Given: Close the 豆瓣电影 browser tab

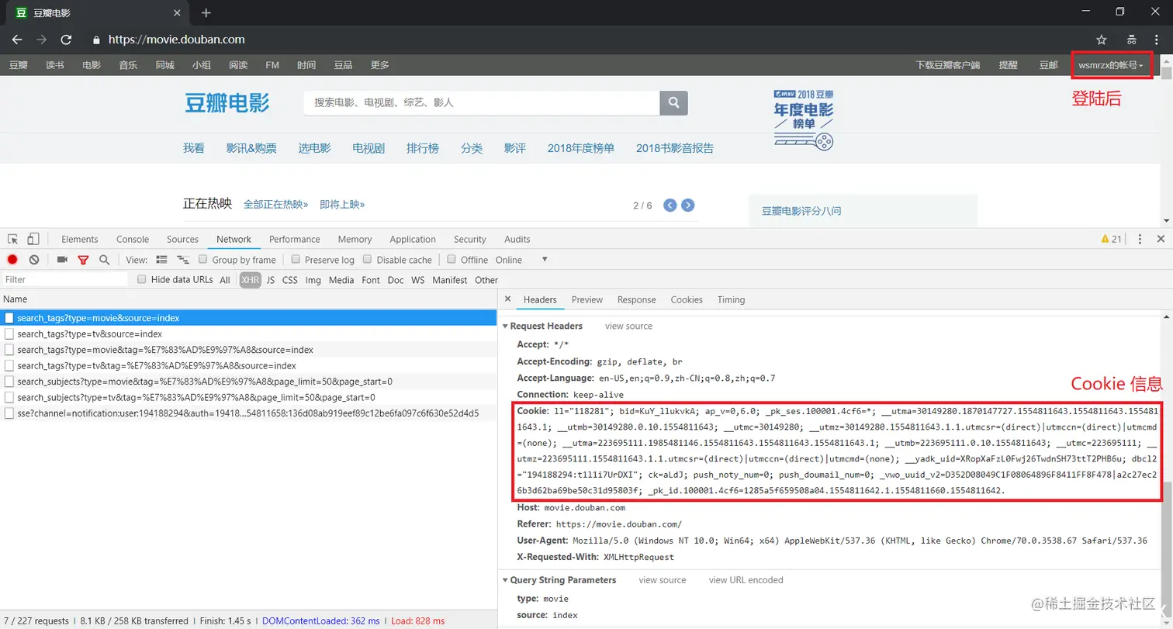Looking at the screenshot, I should (x=178, y=12).
